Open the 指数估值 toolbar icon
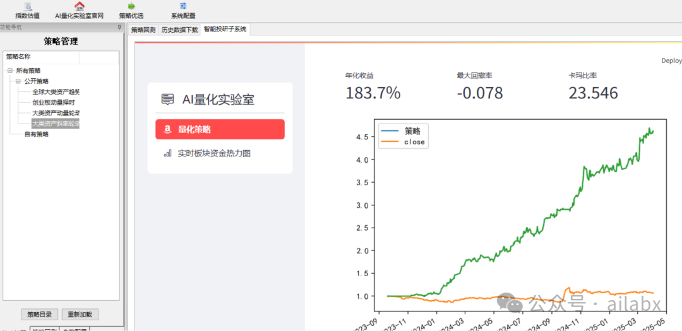Image resolution: width=682 pixels, height=331 pixels. pos(27,6)
